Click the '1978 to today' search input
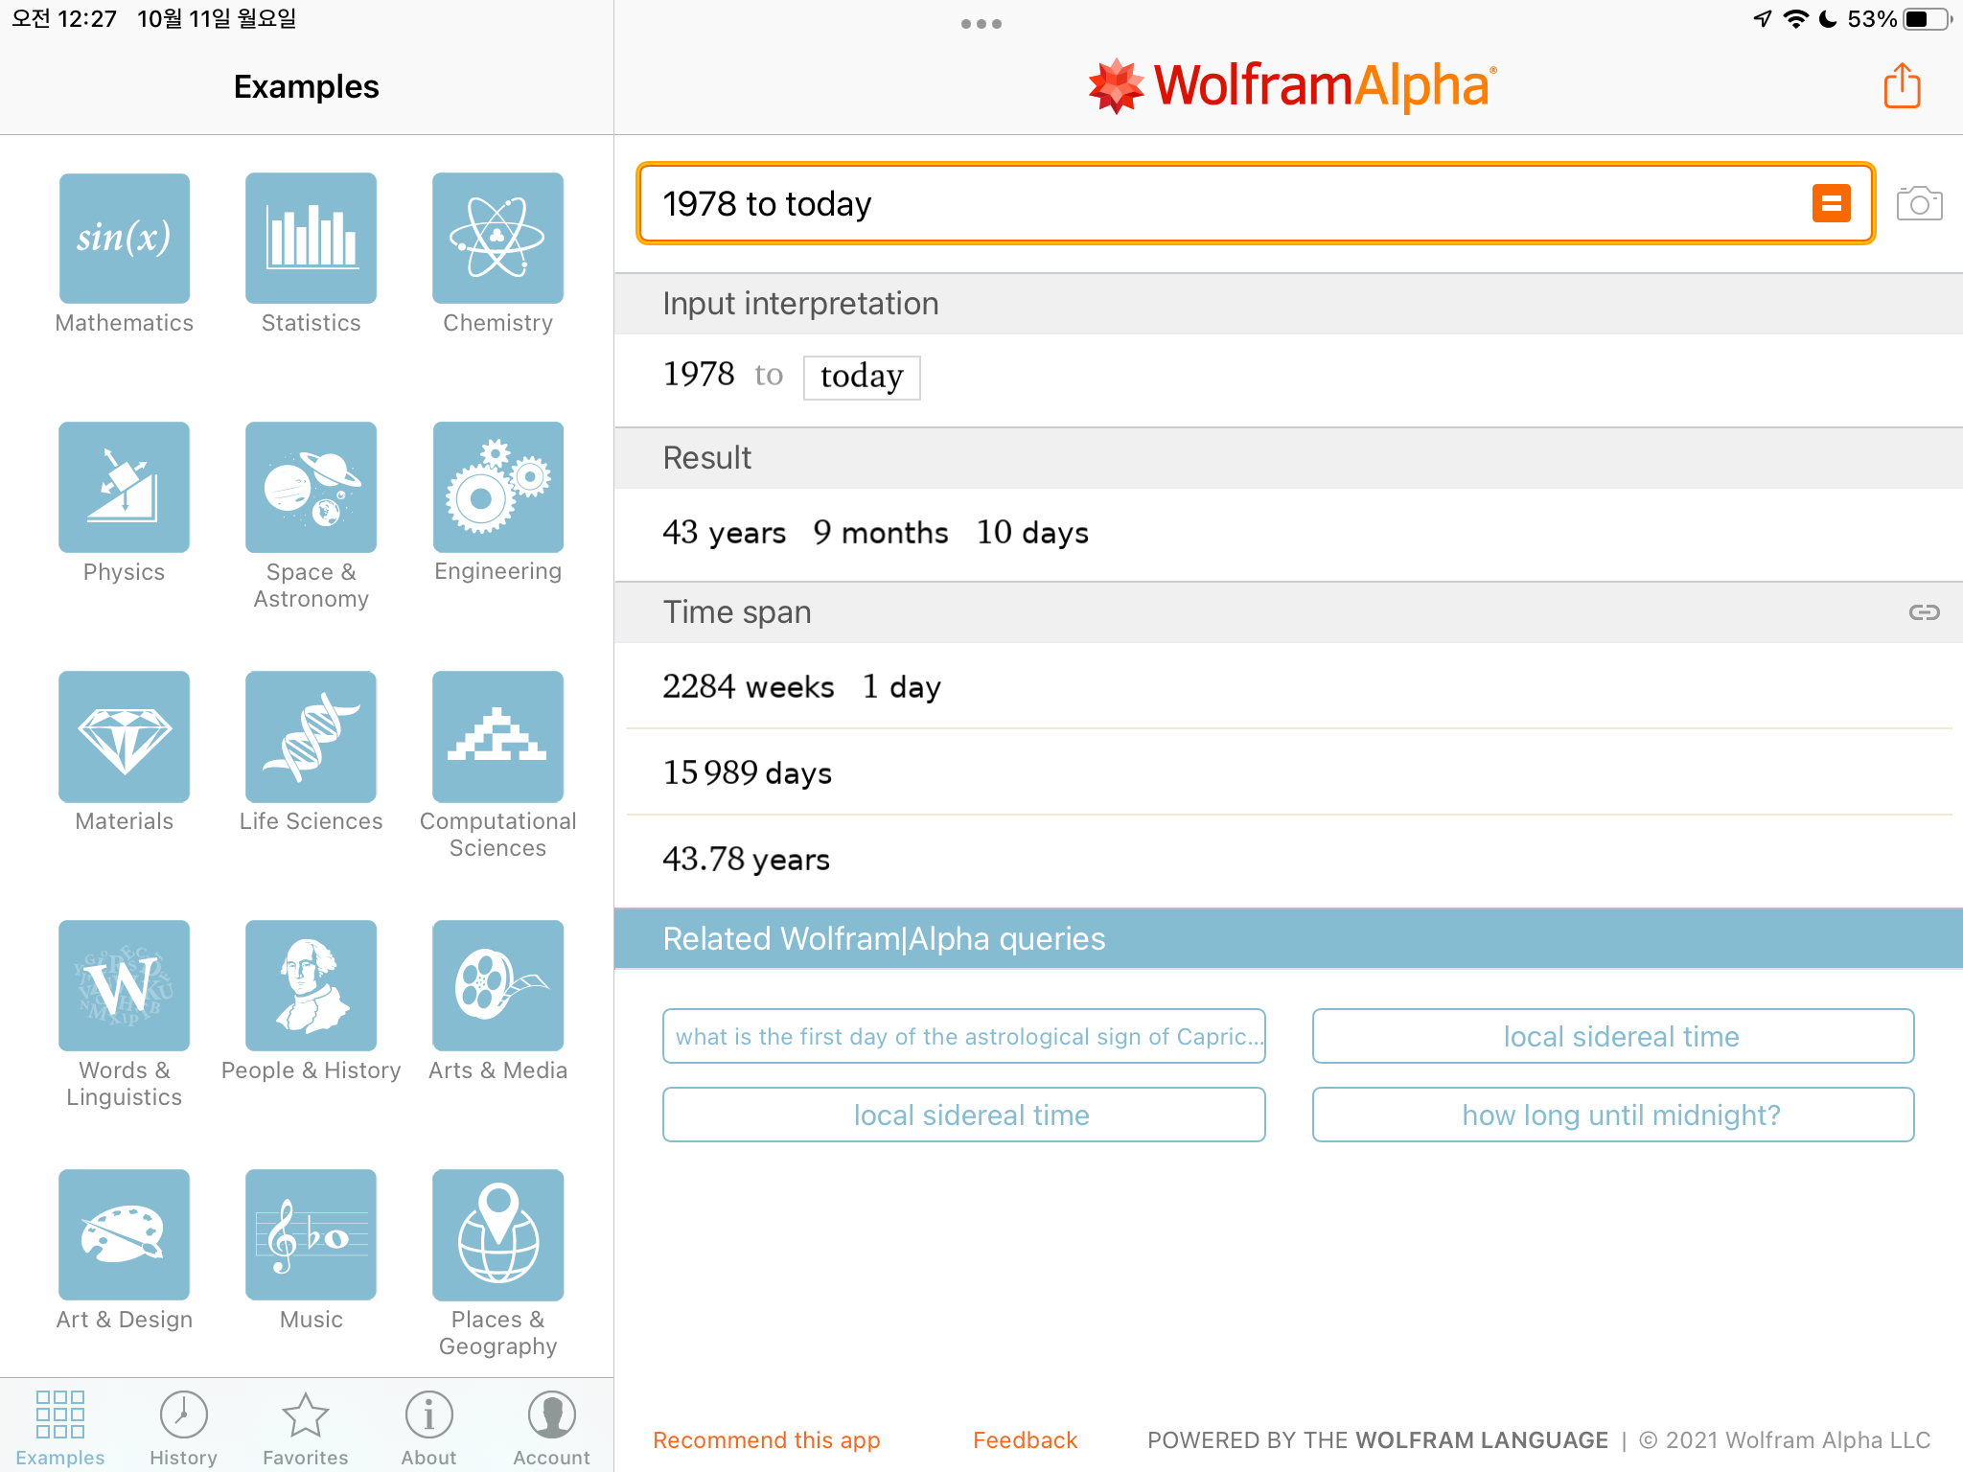The width and height of the screenshot is (1963, 1472). click(x=1217, y=204)
